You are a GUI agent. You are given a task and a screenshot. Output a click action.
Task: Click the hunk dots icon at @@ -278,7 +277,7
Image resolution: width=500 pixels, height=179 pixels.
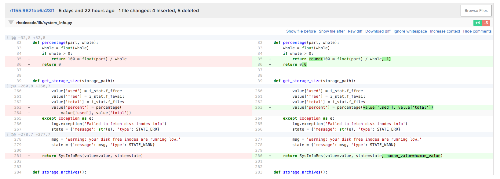coord(8,134)
